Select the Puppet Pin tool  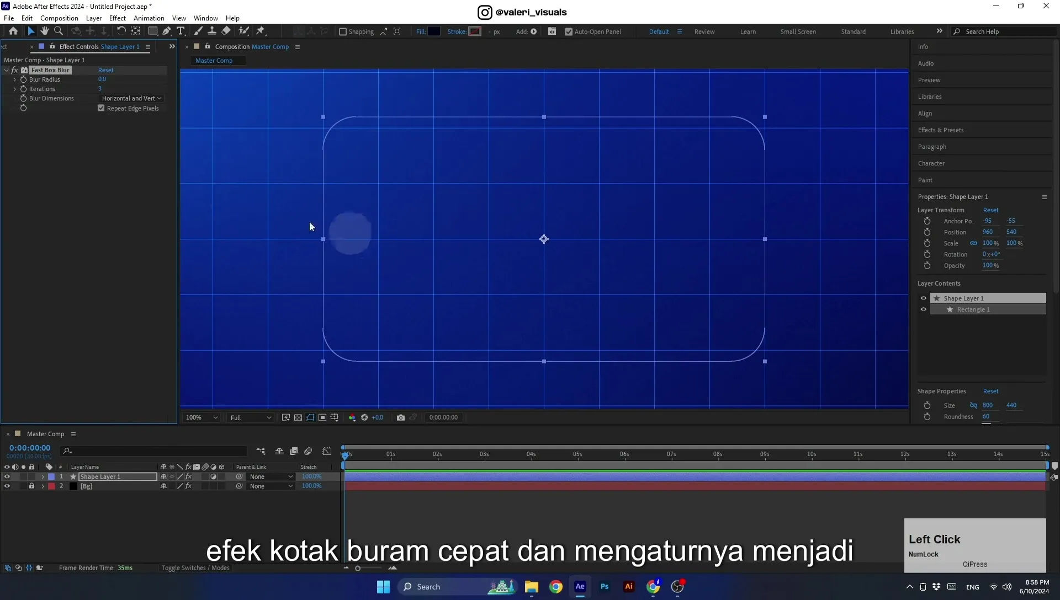coord(260,31)
